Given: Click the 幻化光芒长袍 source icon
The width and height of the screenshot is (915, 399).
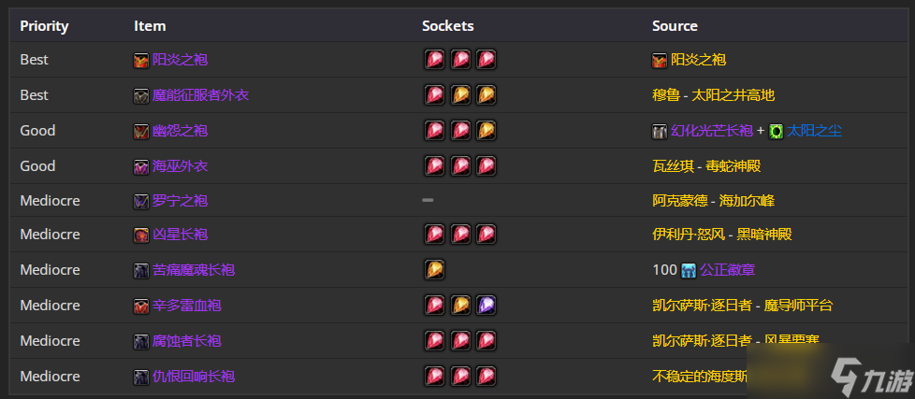Looking at the screenshot, I should 660,131.
